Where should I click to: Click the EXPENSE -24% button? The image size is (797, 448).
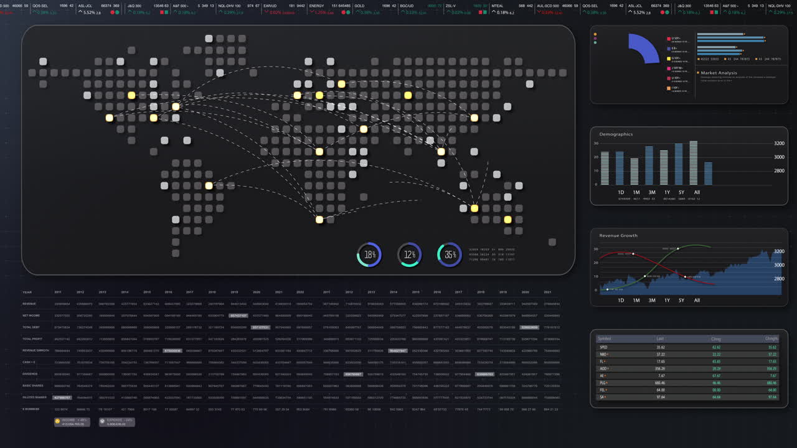(x=116, y=421)
